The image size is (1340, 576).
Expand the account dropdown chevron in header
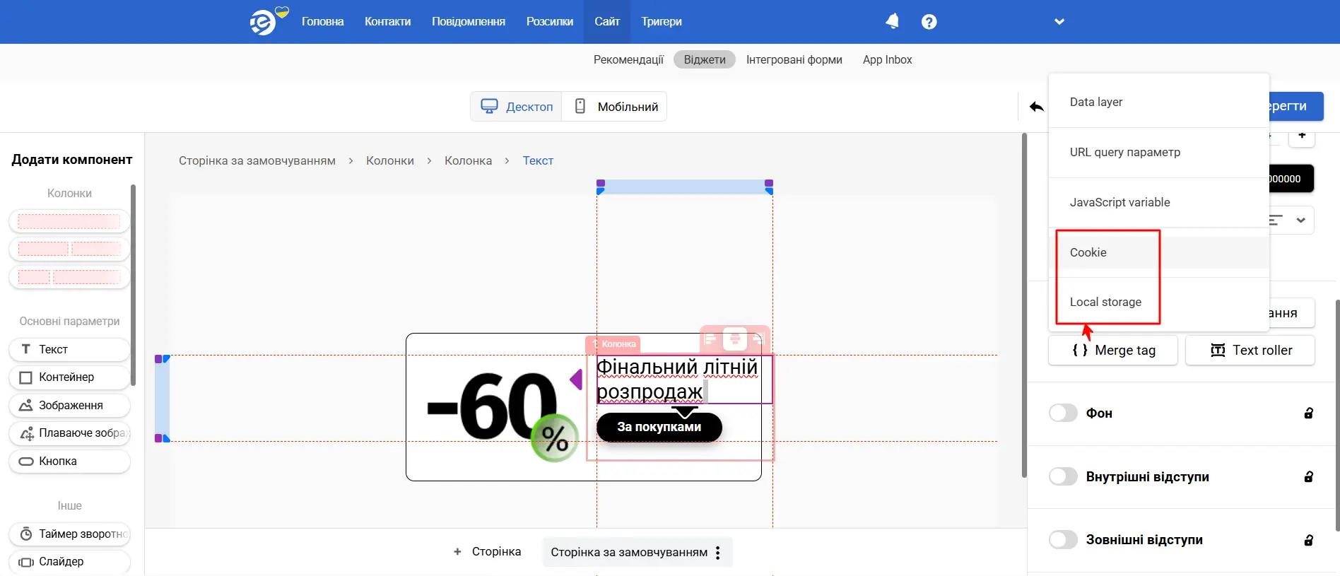[1059, 22]
